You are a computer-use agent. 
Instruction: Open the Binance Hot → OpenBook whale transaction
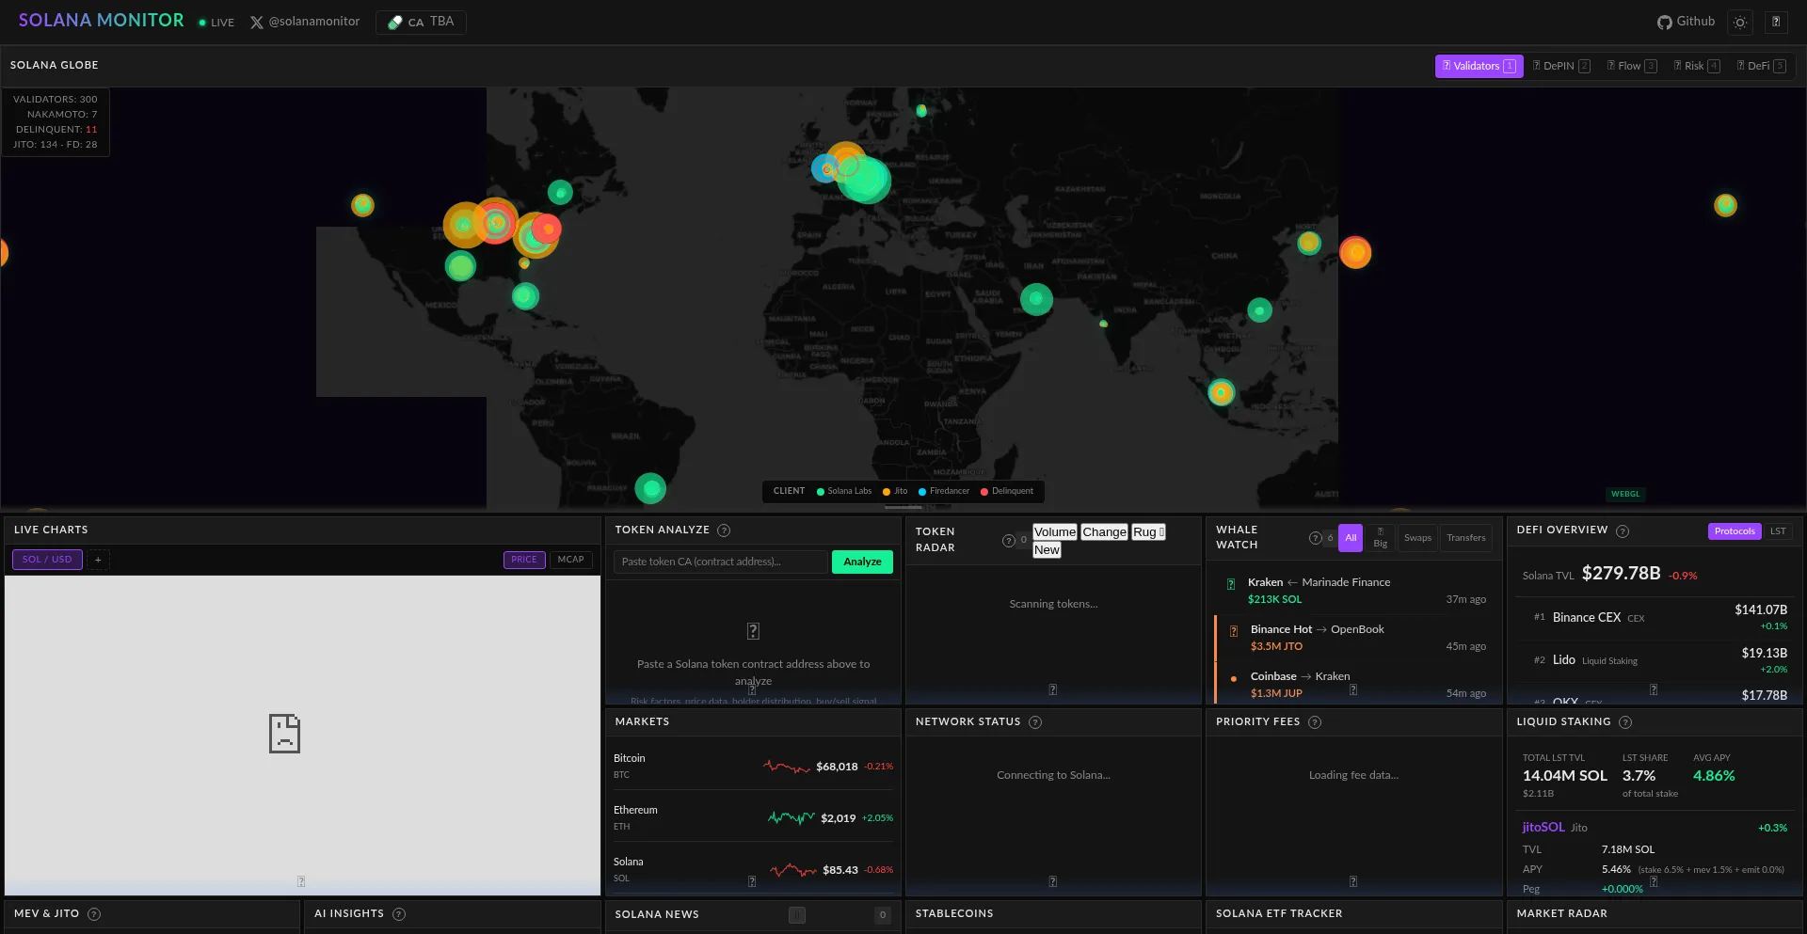[1354, 638]
